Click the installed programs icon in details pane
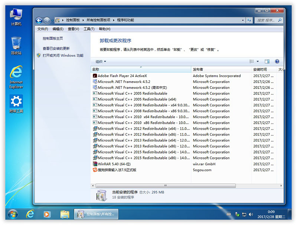 pos(102,195)
